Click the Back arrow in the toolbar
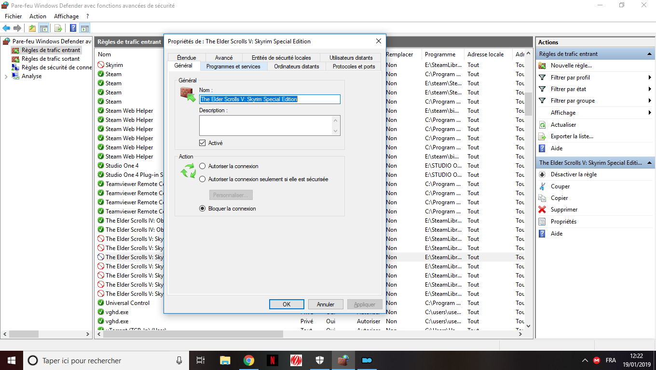 7,28
